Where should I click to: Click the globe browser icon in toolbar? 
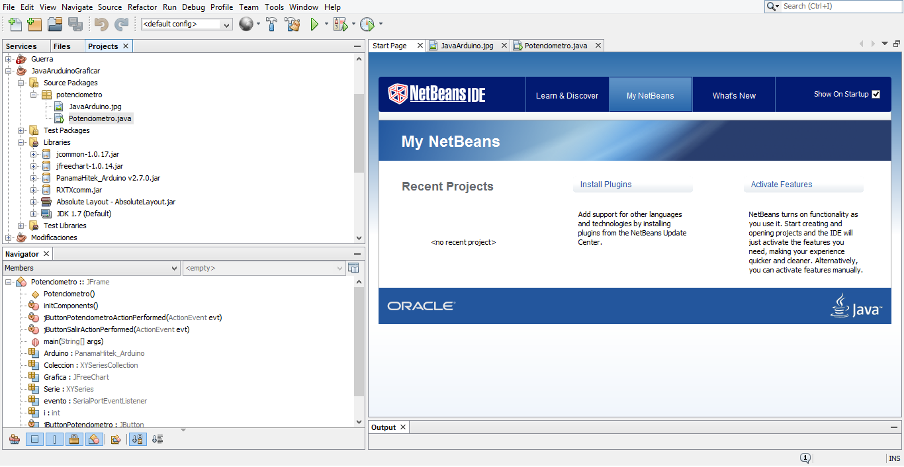[x=246, y=24]
